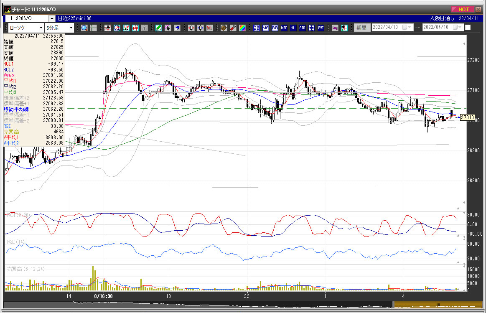Click the RCI1 value -89.17
The height and width of the screenshot is (313, 486).
click(x=56, y=64)
